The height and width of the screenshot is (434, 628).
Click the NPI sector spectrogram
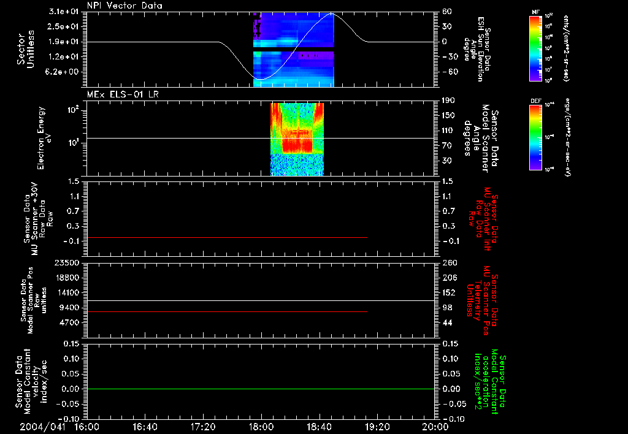point(294,49)
